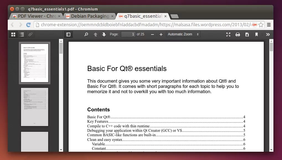The height and width of the screenshot is (160, 282).
Task: Bookmark this page with the star
Action: [261, 25]
